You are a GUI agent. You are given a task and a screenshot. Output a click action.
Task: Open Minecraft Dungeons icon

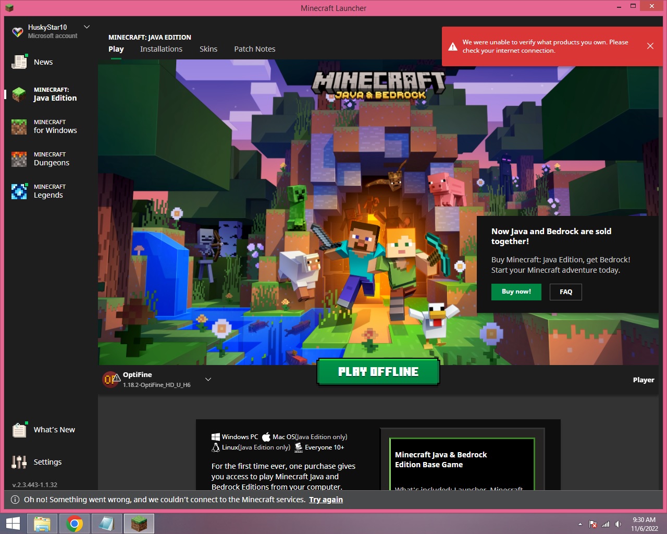19,159
